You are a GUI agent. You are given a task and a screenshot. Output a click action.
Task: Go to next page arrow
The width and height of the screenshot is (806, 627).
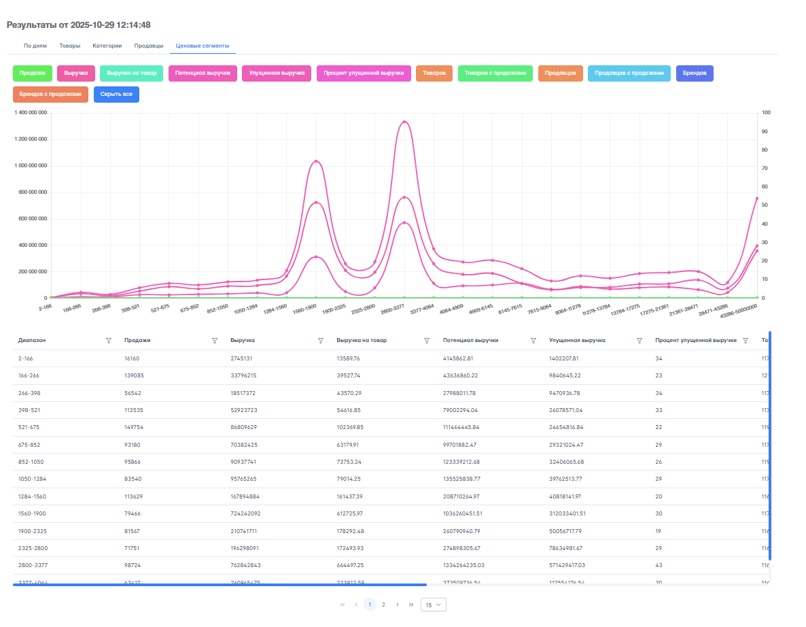pyautogui.click(x=397, y=605)
